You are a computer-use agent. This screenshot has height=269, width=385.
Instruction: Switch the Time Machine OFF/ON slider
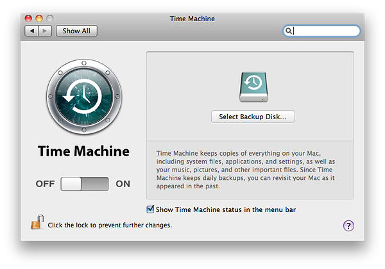click(x=85, y=184)
